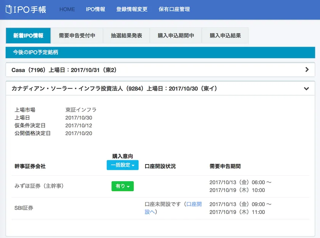The width and height of the screenshot is (320, 238).
Task: Follow the 口座開設へ link for SBI証券
Action: [x=194, y=204]
